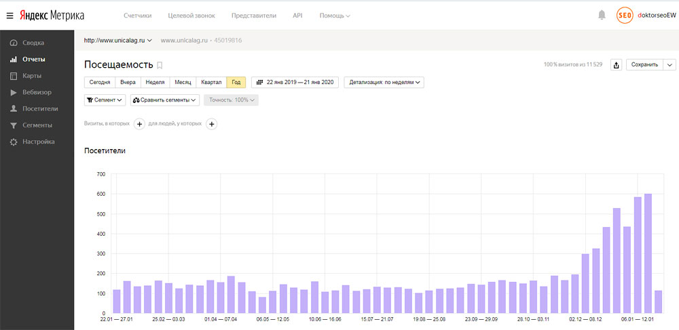Open Карты section in sidebar
Viewport: 679px width, 330px height.
click(x=31, y=76)
